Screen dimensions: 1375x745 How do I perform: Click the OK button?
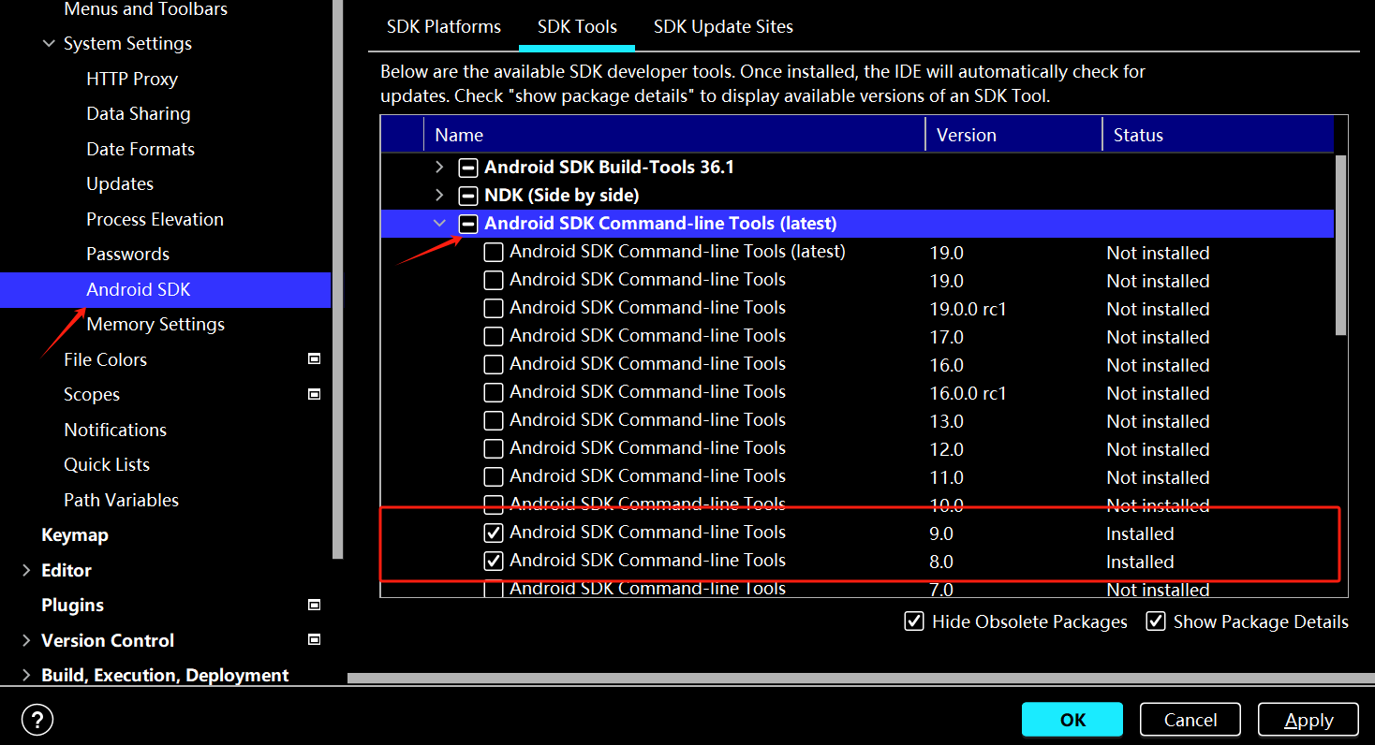(1072, 720)
